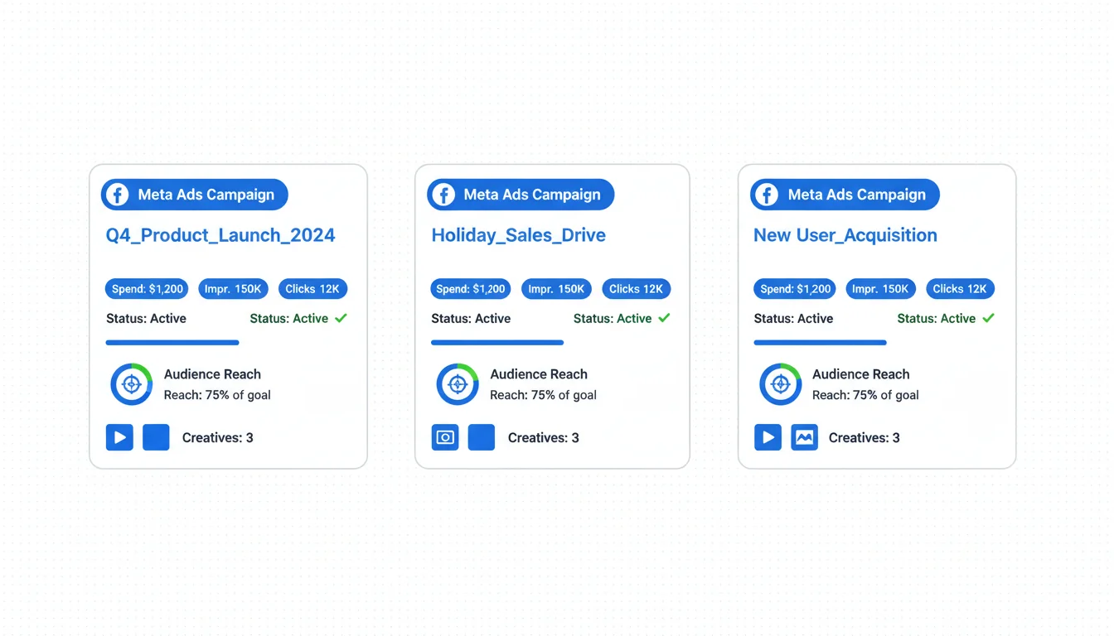The width and height of the screenshot is (1114, 636).
Task: Click green Active checkmark on New User_Acquisition
Action: (988, 318)
